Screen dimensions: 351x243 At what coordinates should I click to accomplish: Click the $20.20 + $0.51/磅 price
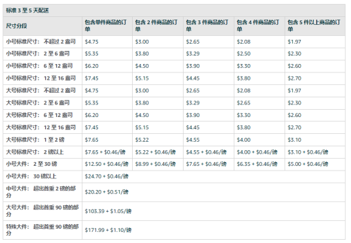point(107,192)
